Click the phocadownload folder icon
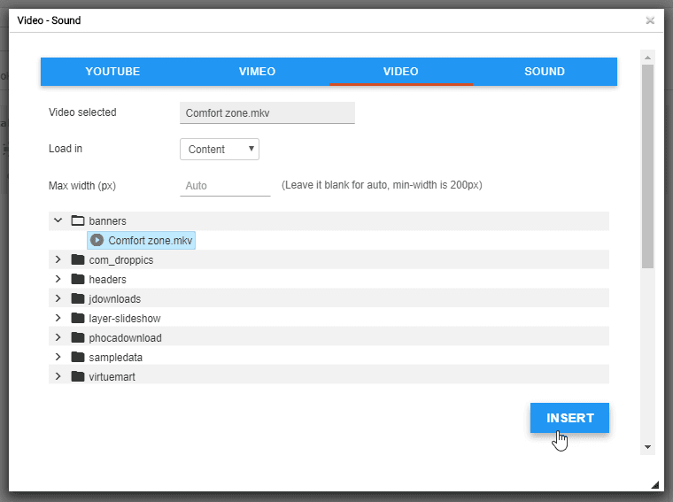673x502 pixels. pyautogui.click(x=77, y=337)
